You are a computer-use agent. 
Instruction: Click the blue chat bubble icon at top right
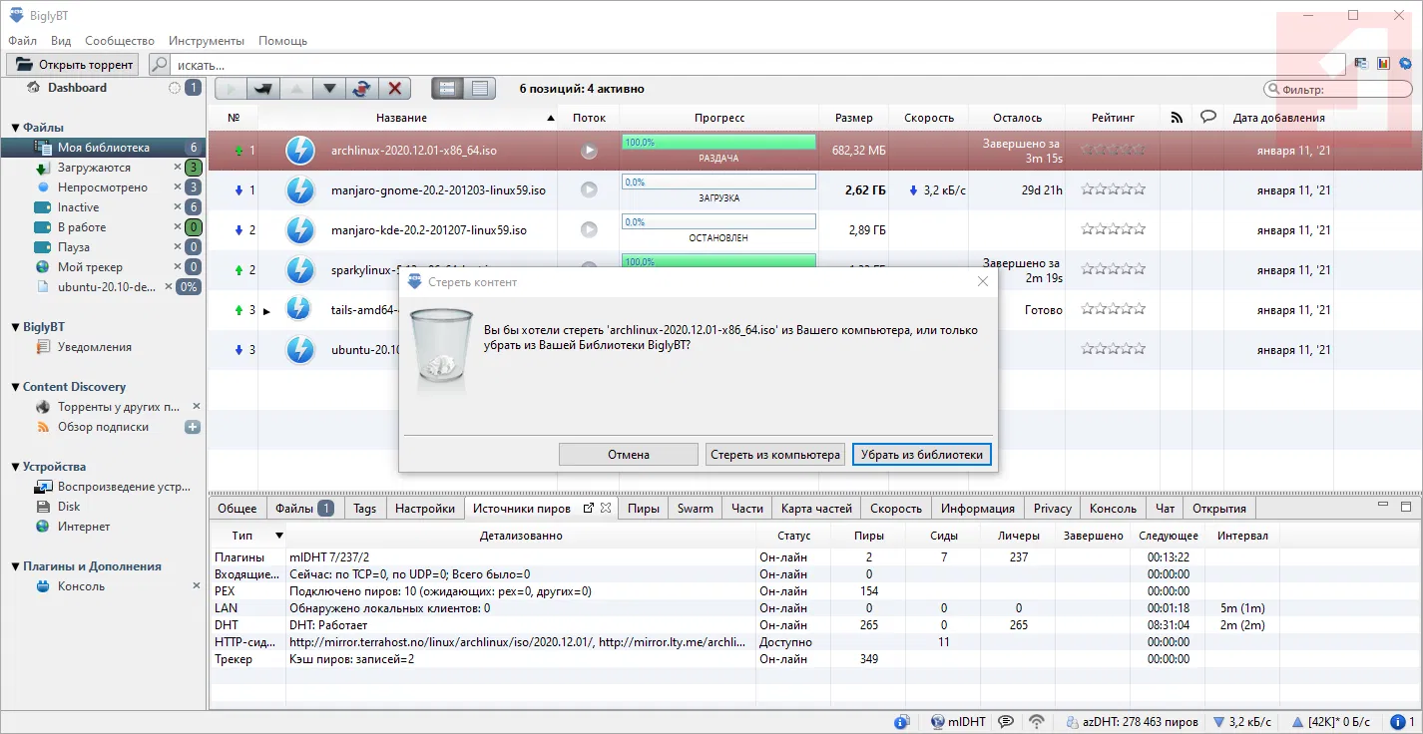[1405, 64]
